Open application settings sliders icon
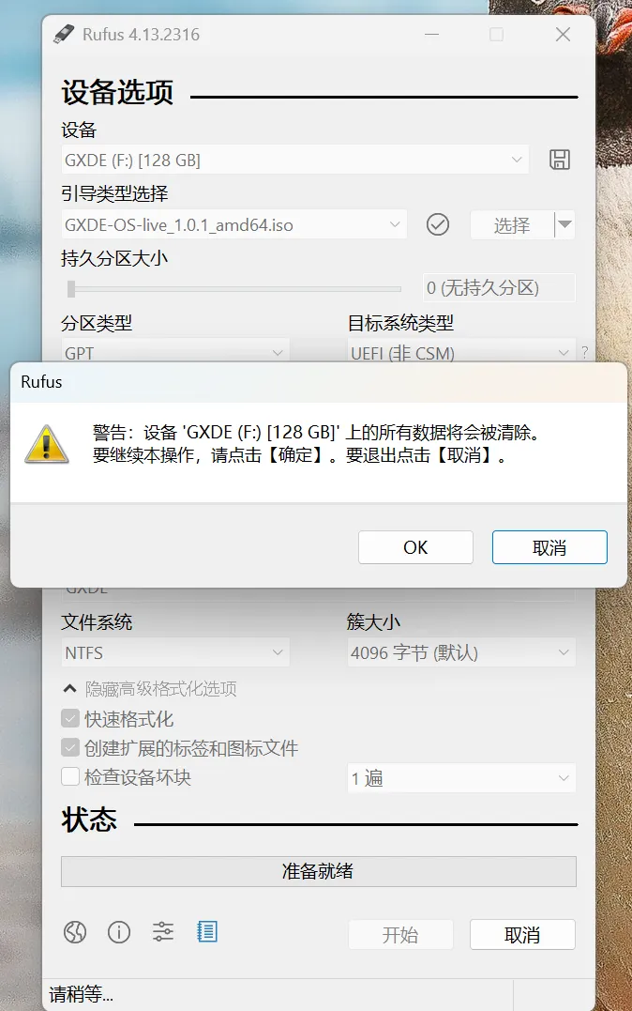 point(163,932)
